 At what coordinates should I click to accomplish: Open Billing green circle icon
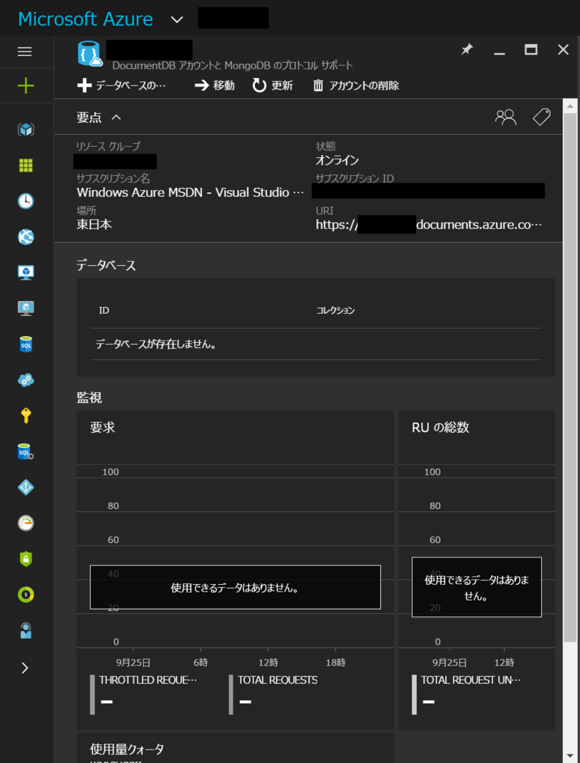pyautogui.click(x=26, y=595)
